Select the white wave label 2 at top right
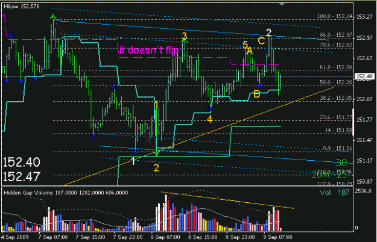Viewport: 377px width, 242px height. pyautogui.click(x=269, y=33)
